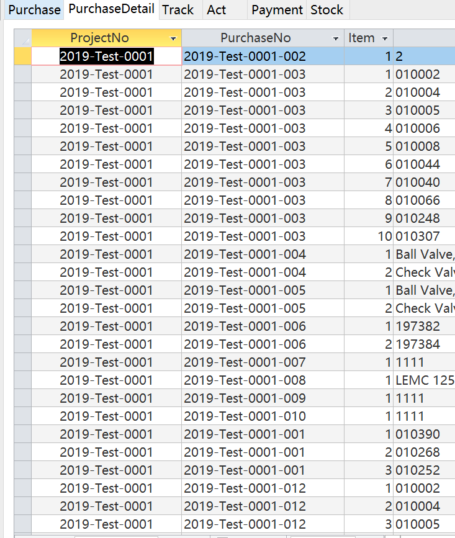Click cell value 197382
455x538 pixels.
(x=424, y=326)
